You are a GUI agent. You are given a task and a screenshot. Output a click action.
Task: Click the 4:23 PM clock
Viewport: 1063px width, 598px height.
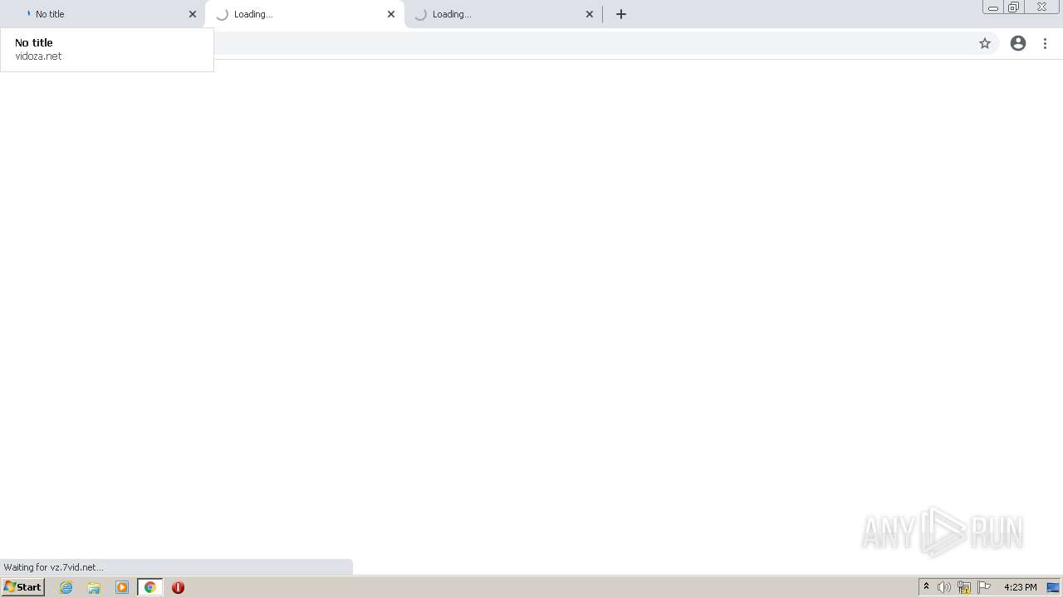pos(1021,587)
